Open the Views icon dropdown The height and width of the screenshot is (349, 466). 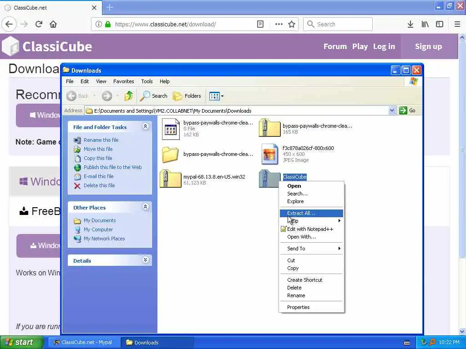tap(216, 96)
